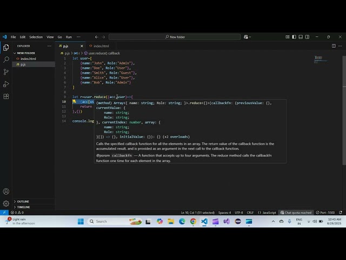Screen dimensions: 346x260
Task: Click the Port : 5500 Live Server item
Action: click(325, 212)
